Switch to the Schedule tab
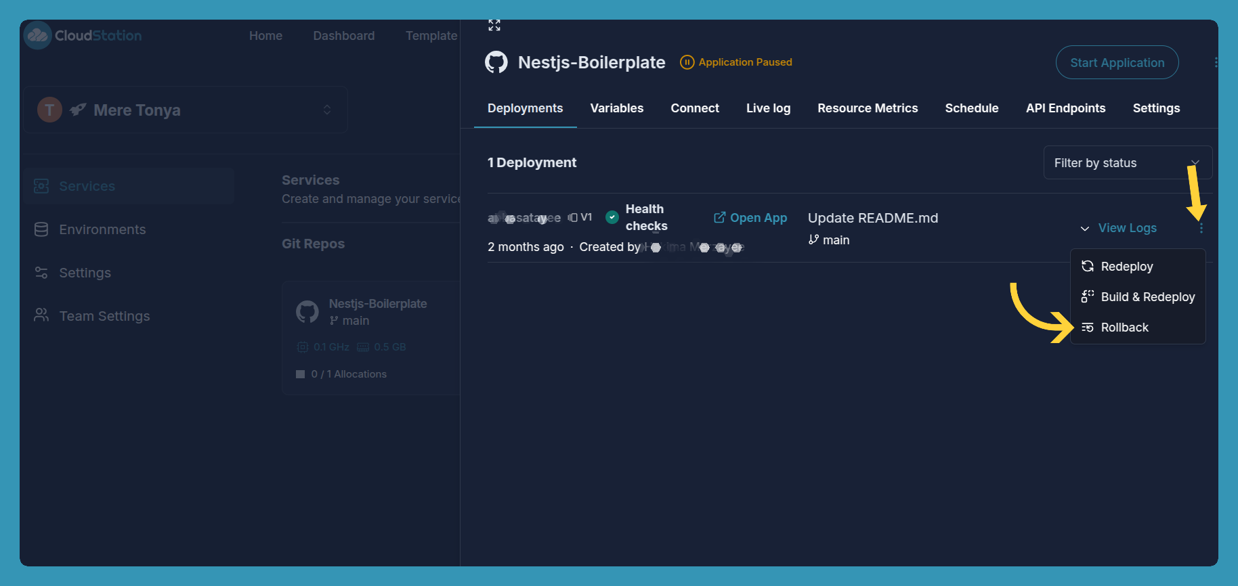Screen dimensions: 1238x586 coord(972,108)
